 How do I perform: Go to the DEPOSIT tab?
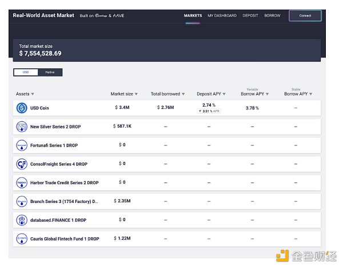250,16
